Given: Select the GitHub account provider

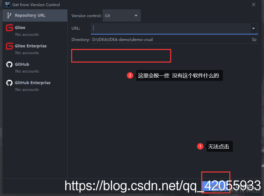Looking at the screenshot, I should click(x=21, y=64).
